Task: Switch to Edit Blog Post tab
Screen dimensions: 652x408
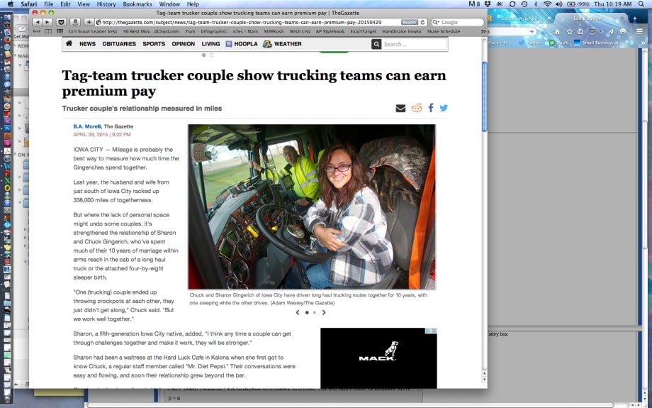Action: pos(588,18)
